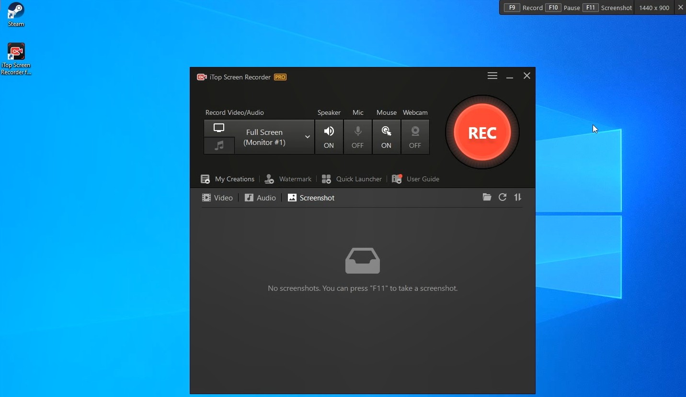Open the hamburger options menu
The width and height of the screenshot is (686, 397).
click(492, 76)
